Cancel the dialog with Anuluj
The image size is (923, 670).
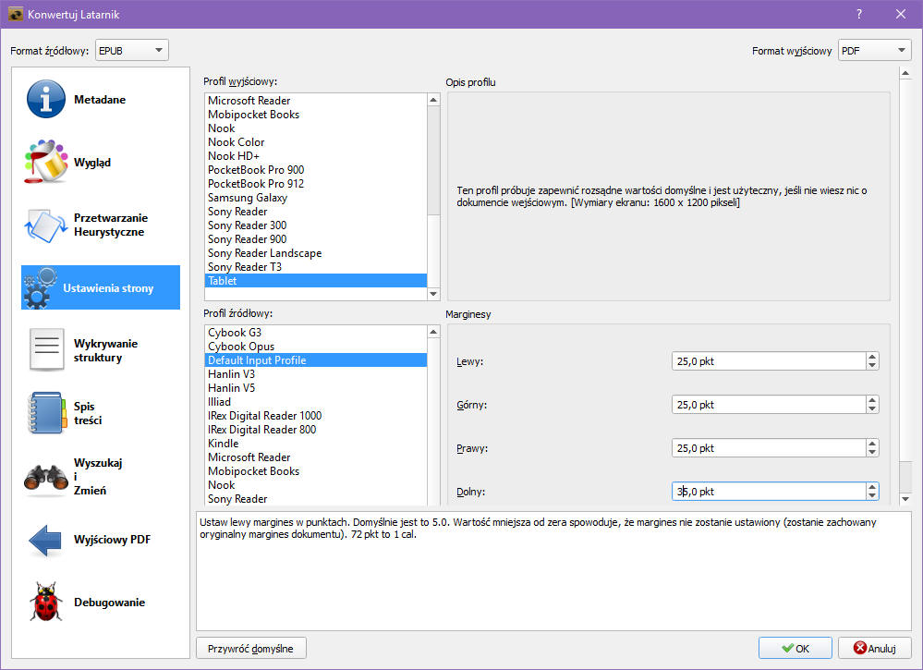(x=868, y=649)
